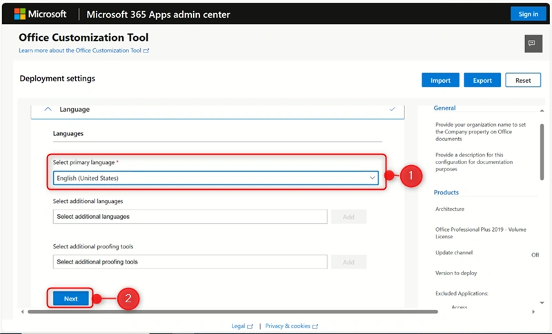This screenshot has height=334, width=552.
Task: Click the General heading in summary panel
Action: [444, 108]
